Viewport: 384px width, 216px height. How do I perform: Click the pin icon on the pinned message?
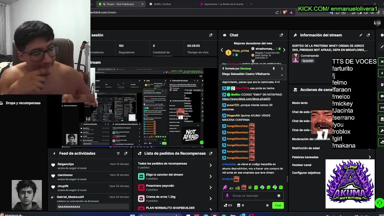pos(274,69)
